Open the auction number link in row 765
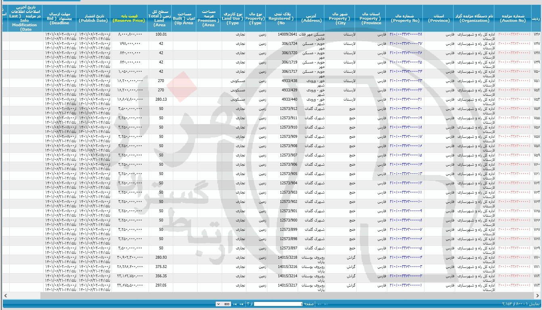 point(514,211)
